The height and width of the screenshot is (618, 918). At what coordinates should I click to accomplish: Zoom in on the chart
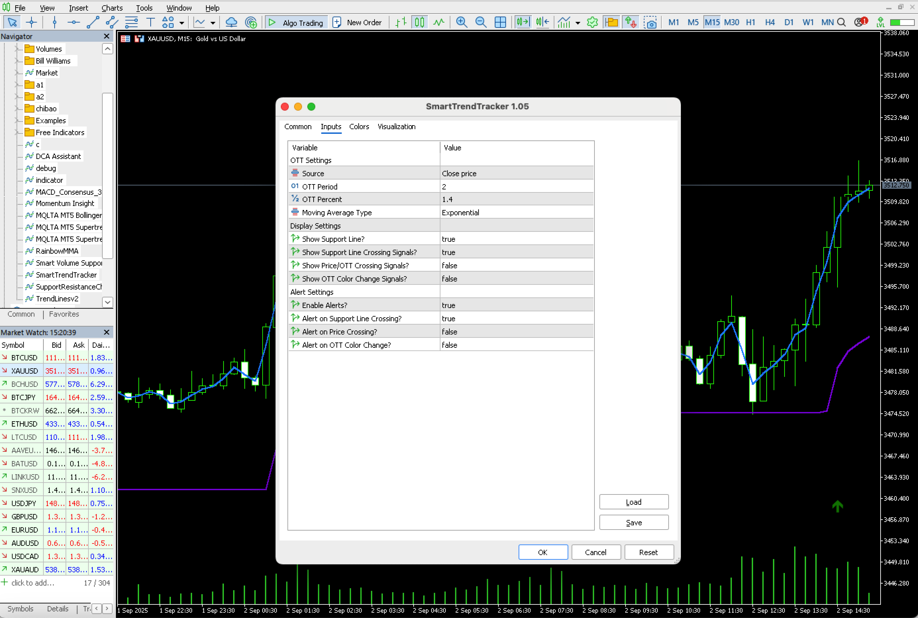[462, 22]
